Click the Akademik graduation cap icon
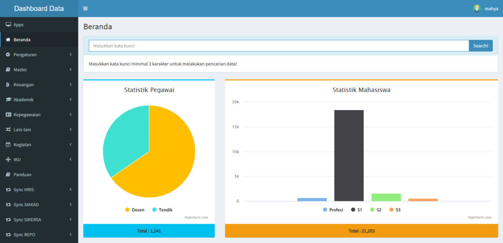 [x=8, y=99]
